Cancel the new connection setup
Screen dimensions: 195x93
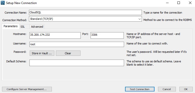tap(167, 89)
